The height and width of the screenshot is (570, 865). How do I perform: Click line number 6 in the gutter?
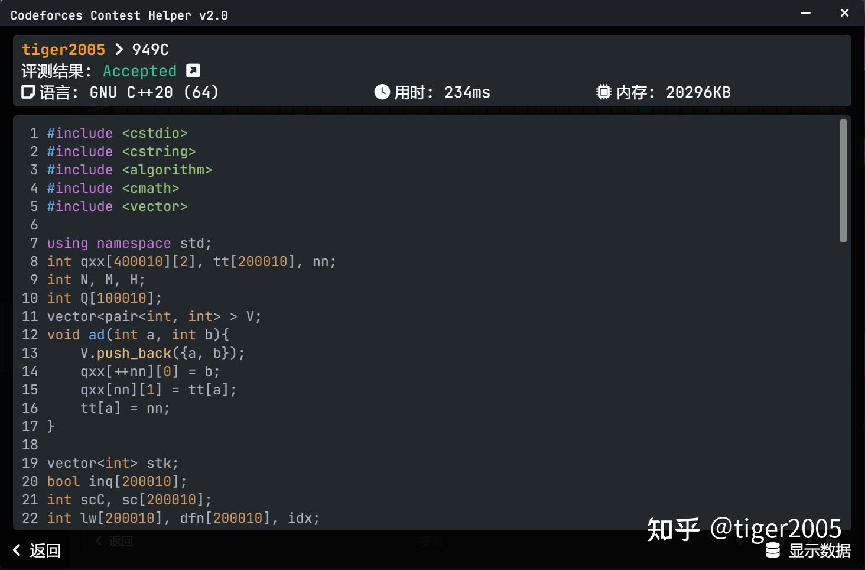click(x=34, y=225)
